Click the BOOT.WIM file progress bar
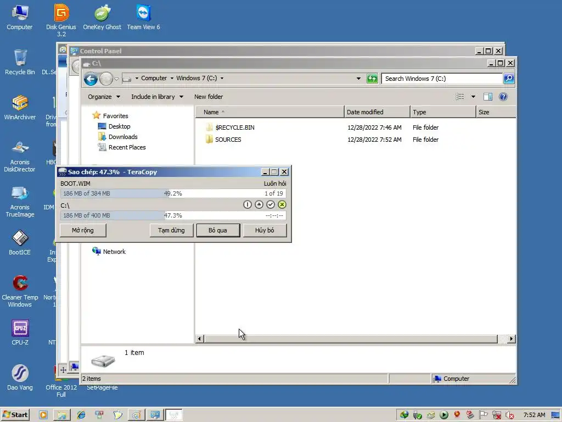Image resolution: width=562 pixels, height=422 pixels. pos(173,193)
